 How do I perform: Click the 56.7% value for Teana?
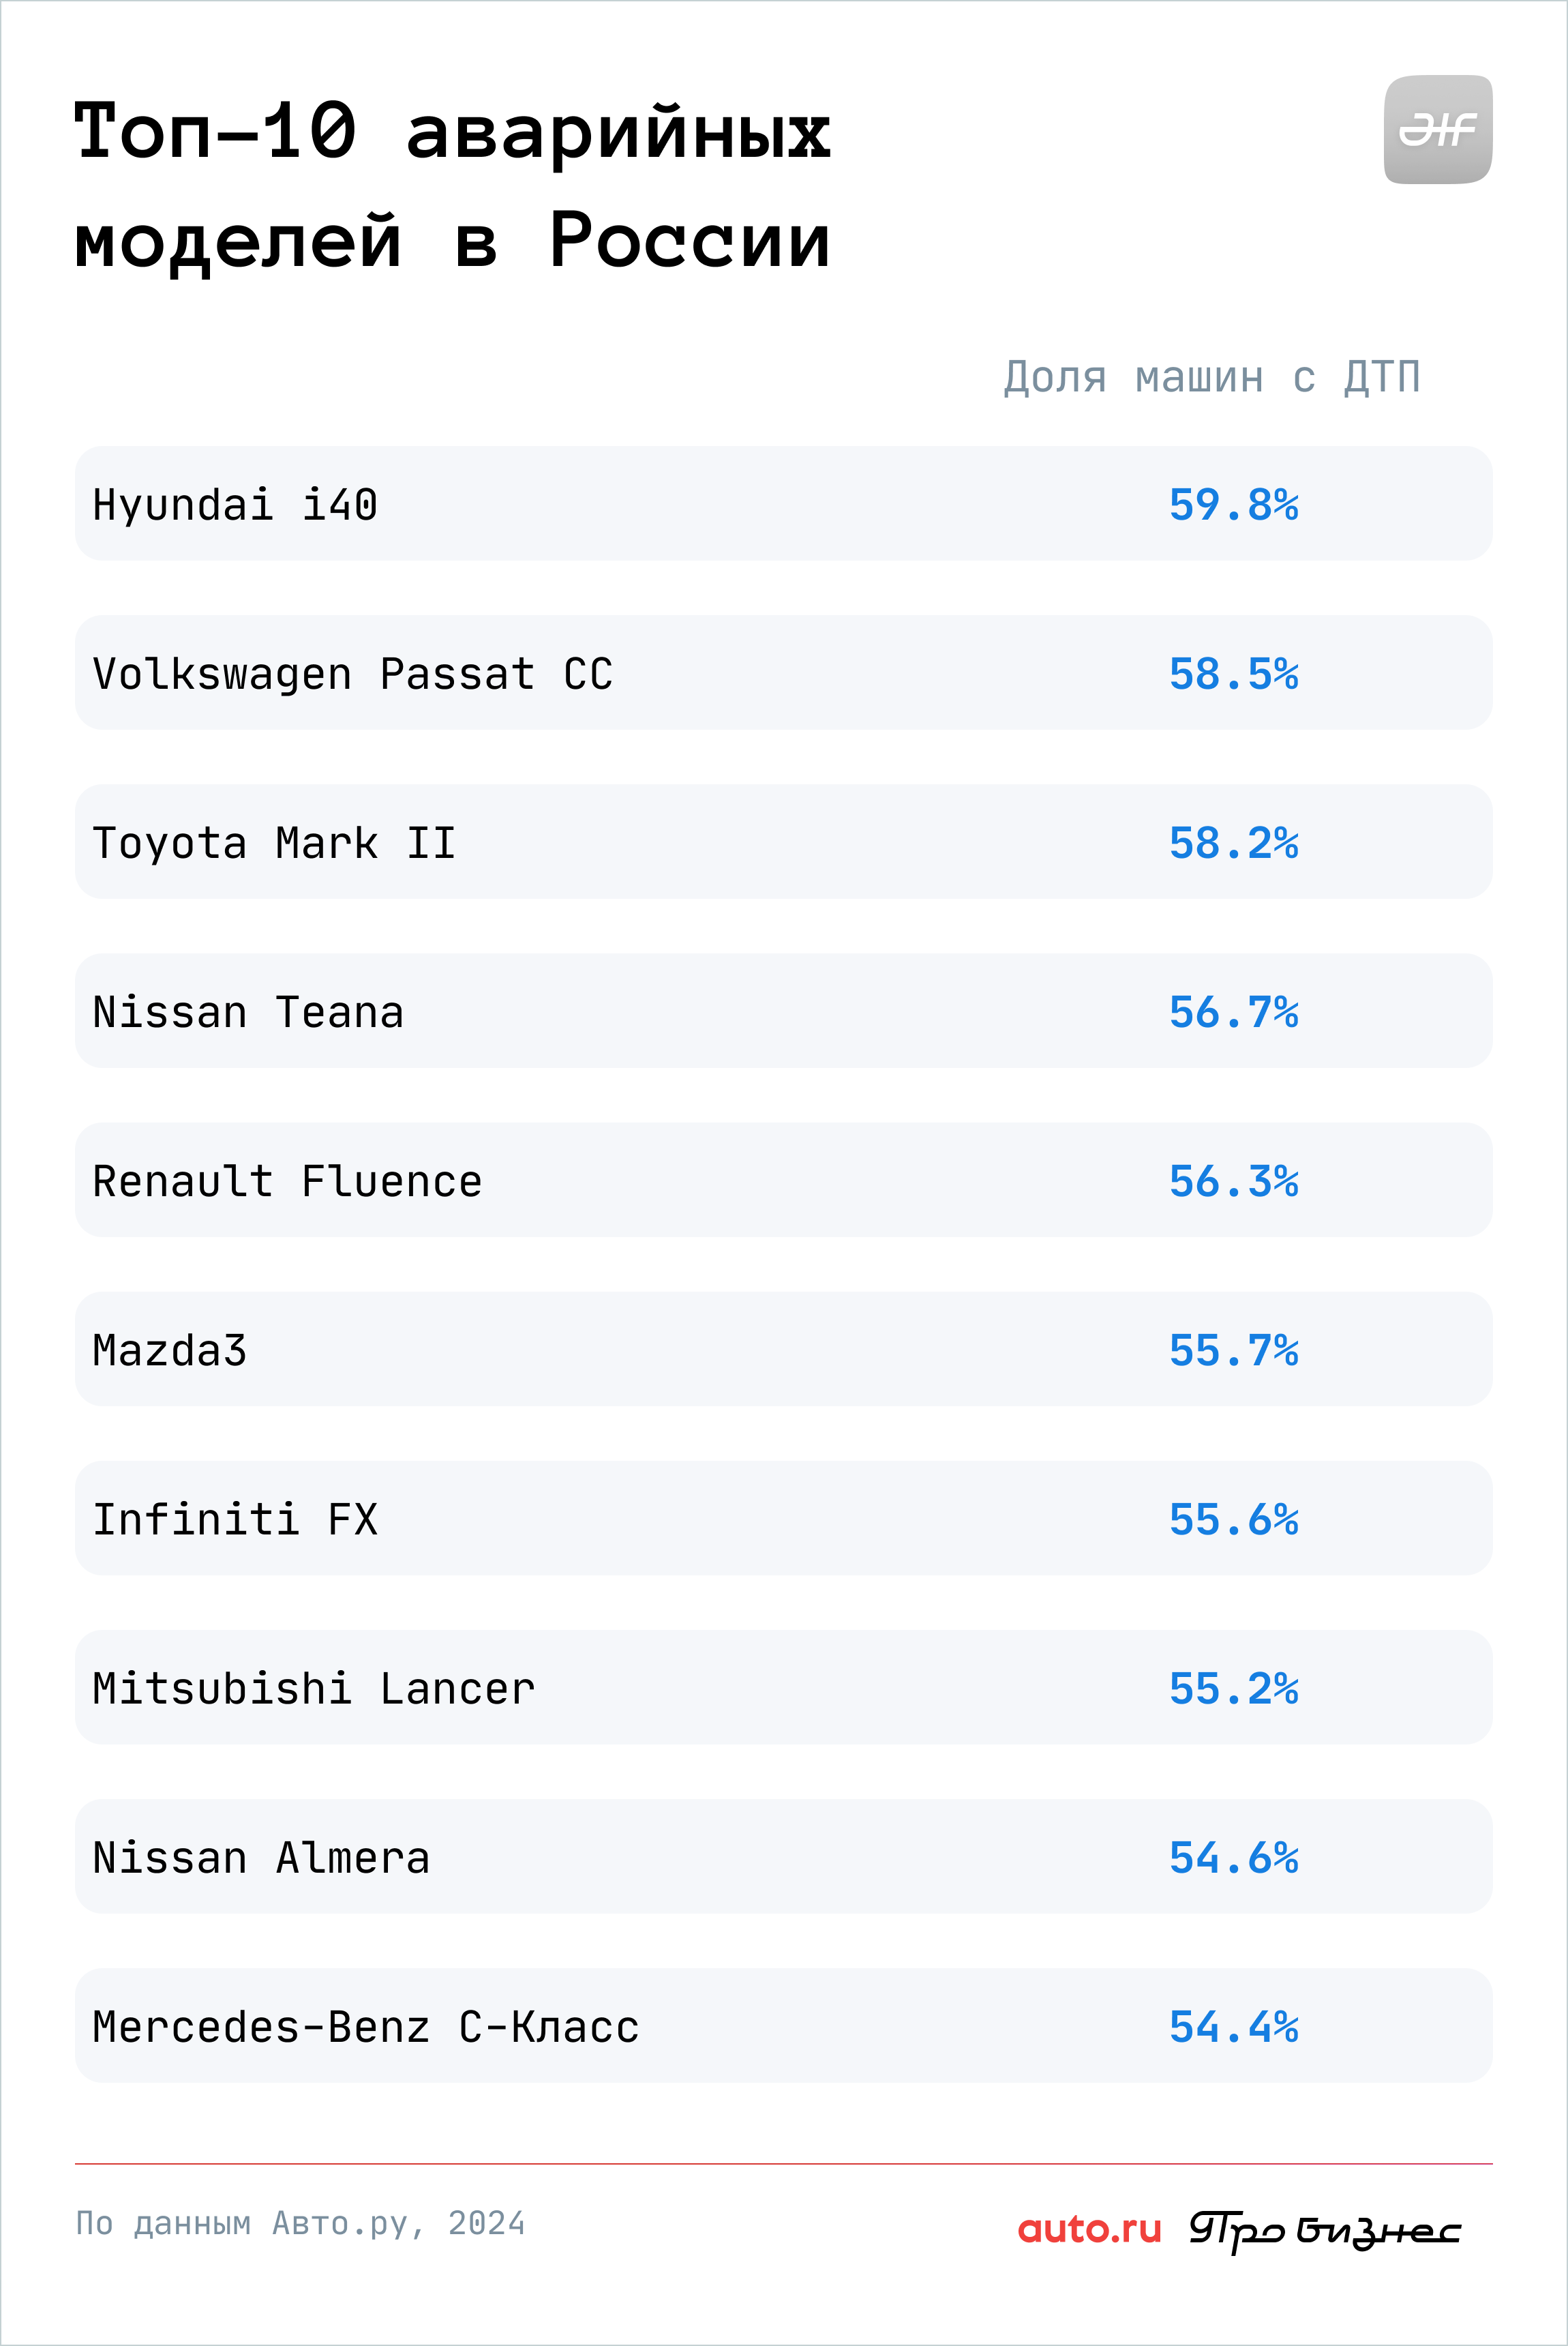[x=1234, y=1011]
